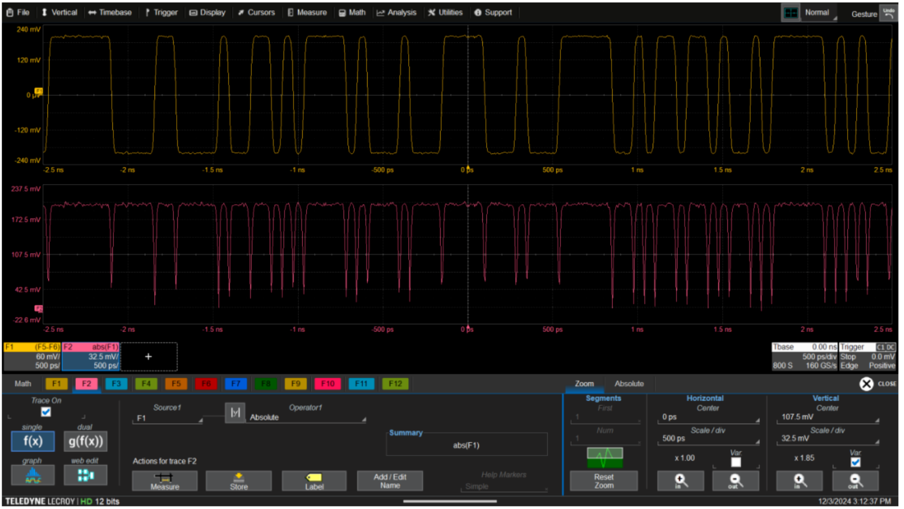Enable Horizontal Var checkbox
This screenshot has width=904, height=509.
[x=736, y=463]
